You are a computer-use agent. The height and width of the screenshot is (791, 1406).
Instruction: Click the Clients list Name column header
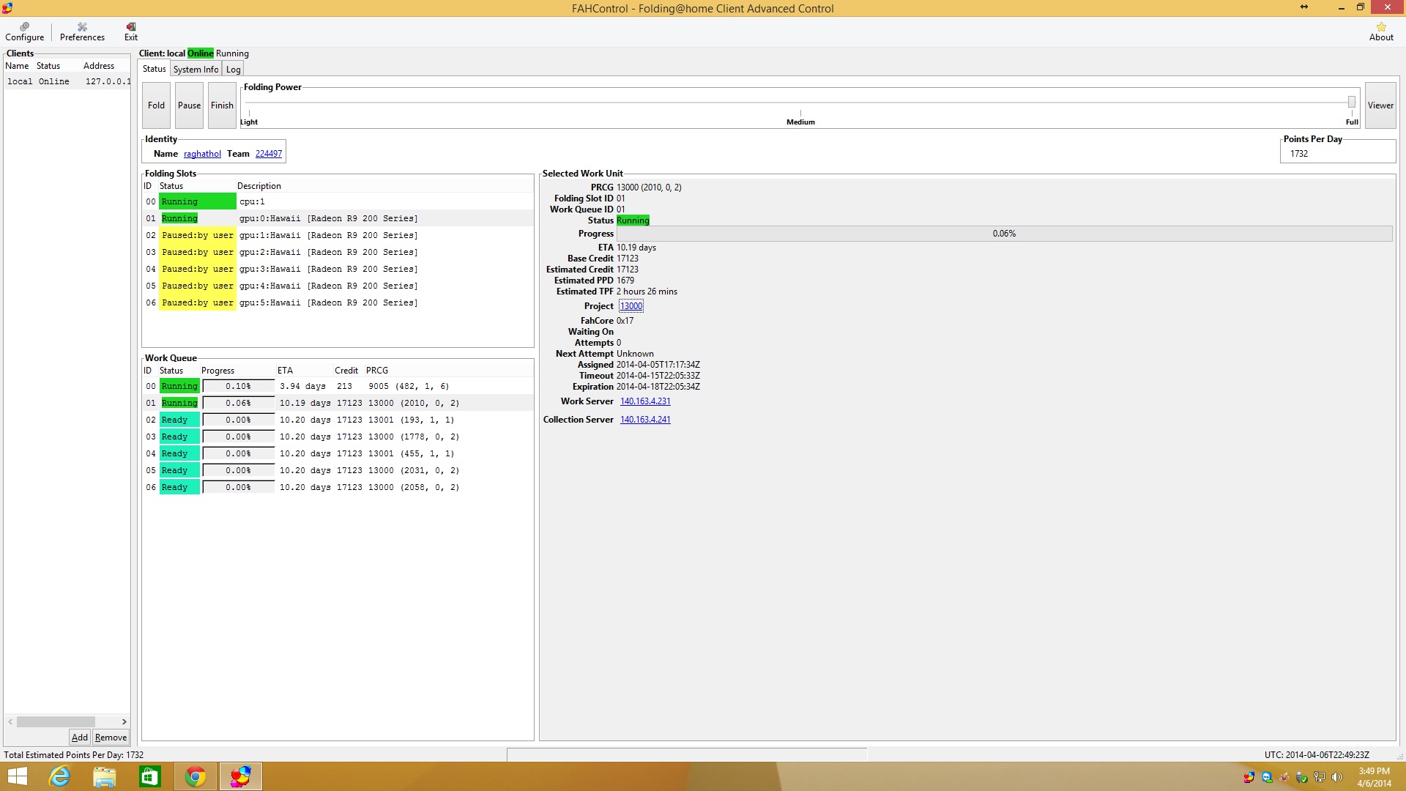point(17,66)
